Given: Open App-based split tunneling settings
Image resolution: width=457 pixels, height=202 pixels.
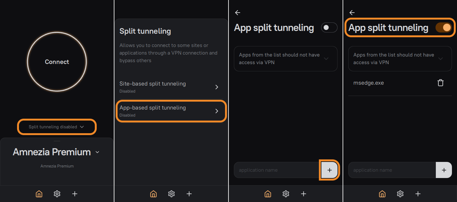Looking at the screenshot, I should [171, 111].
